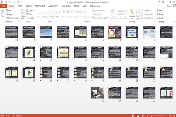Image resolution: width=176 pixels, height=117 pixels.
Task: Open Quick Styles gallery
Action: [138, 15]
